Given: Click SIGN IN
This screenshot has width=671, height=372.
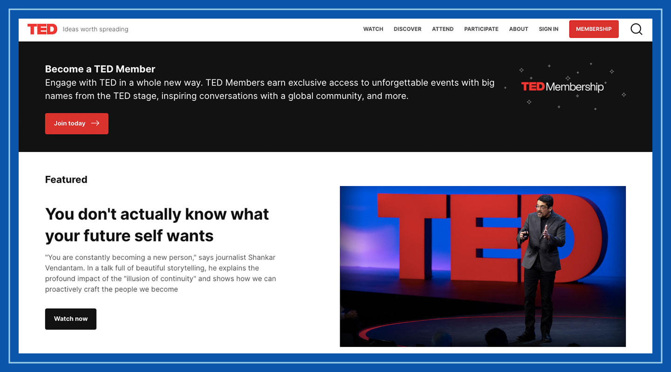Looking at the screenshot, I should click(548, 29).
